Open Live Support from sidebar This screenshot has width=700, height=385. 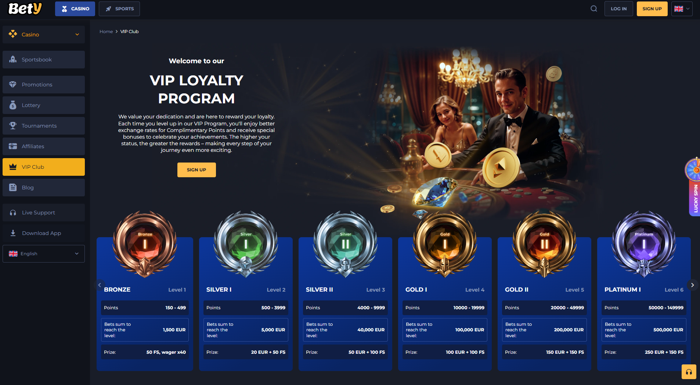(44, 213)
